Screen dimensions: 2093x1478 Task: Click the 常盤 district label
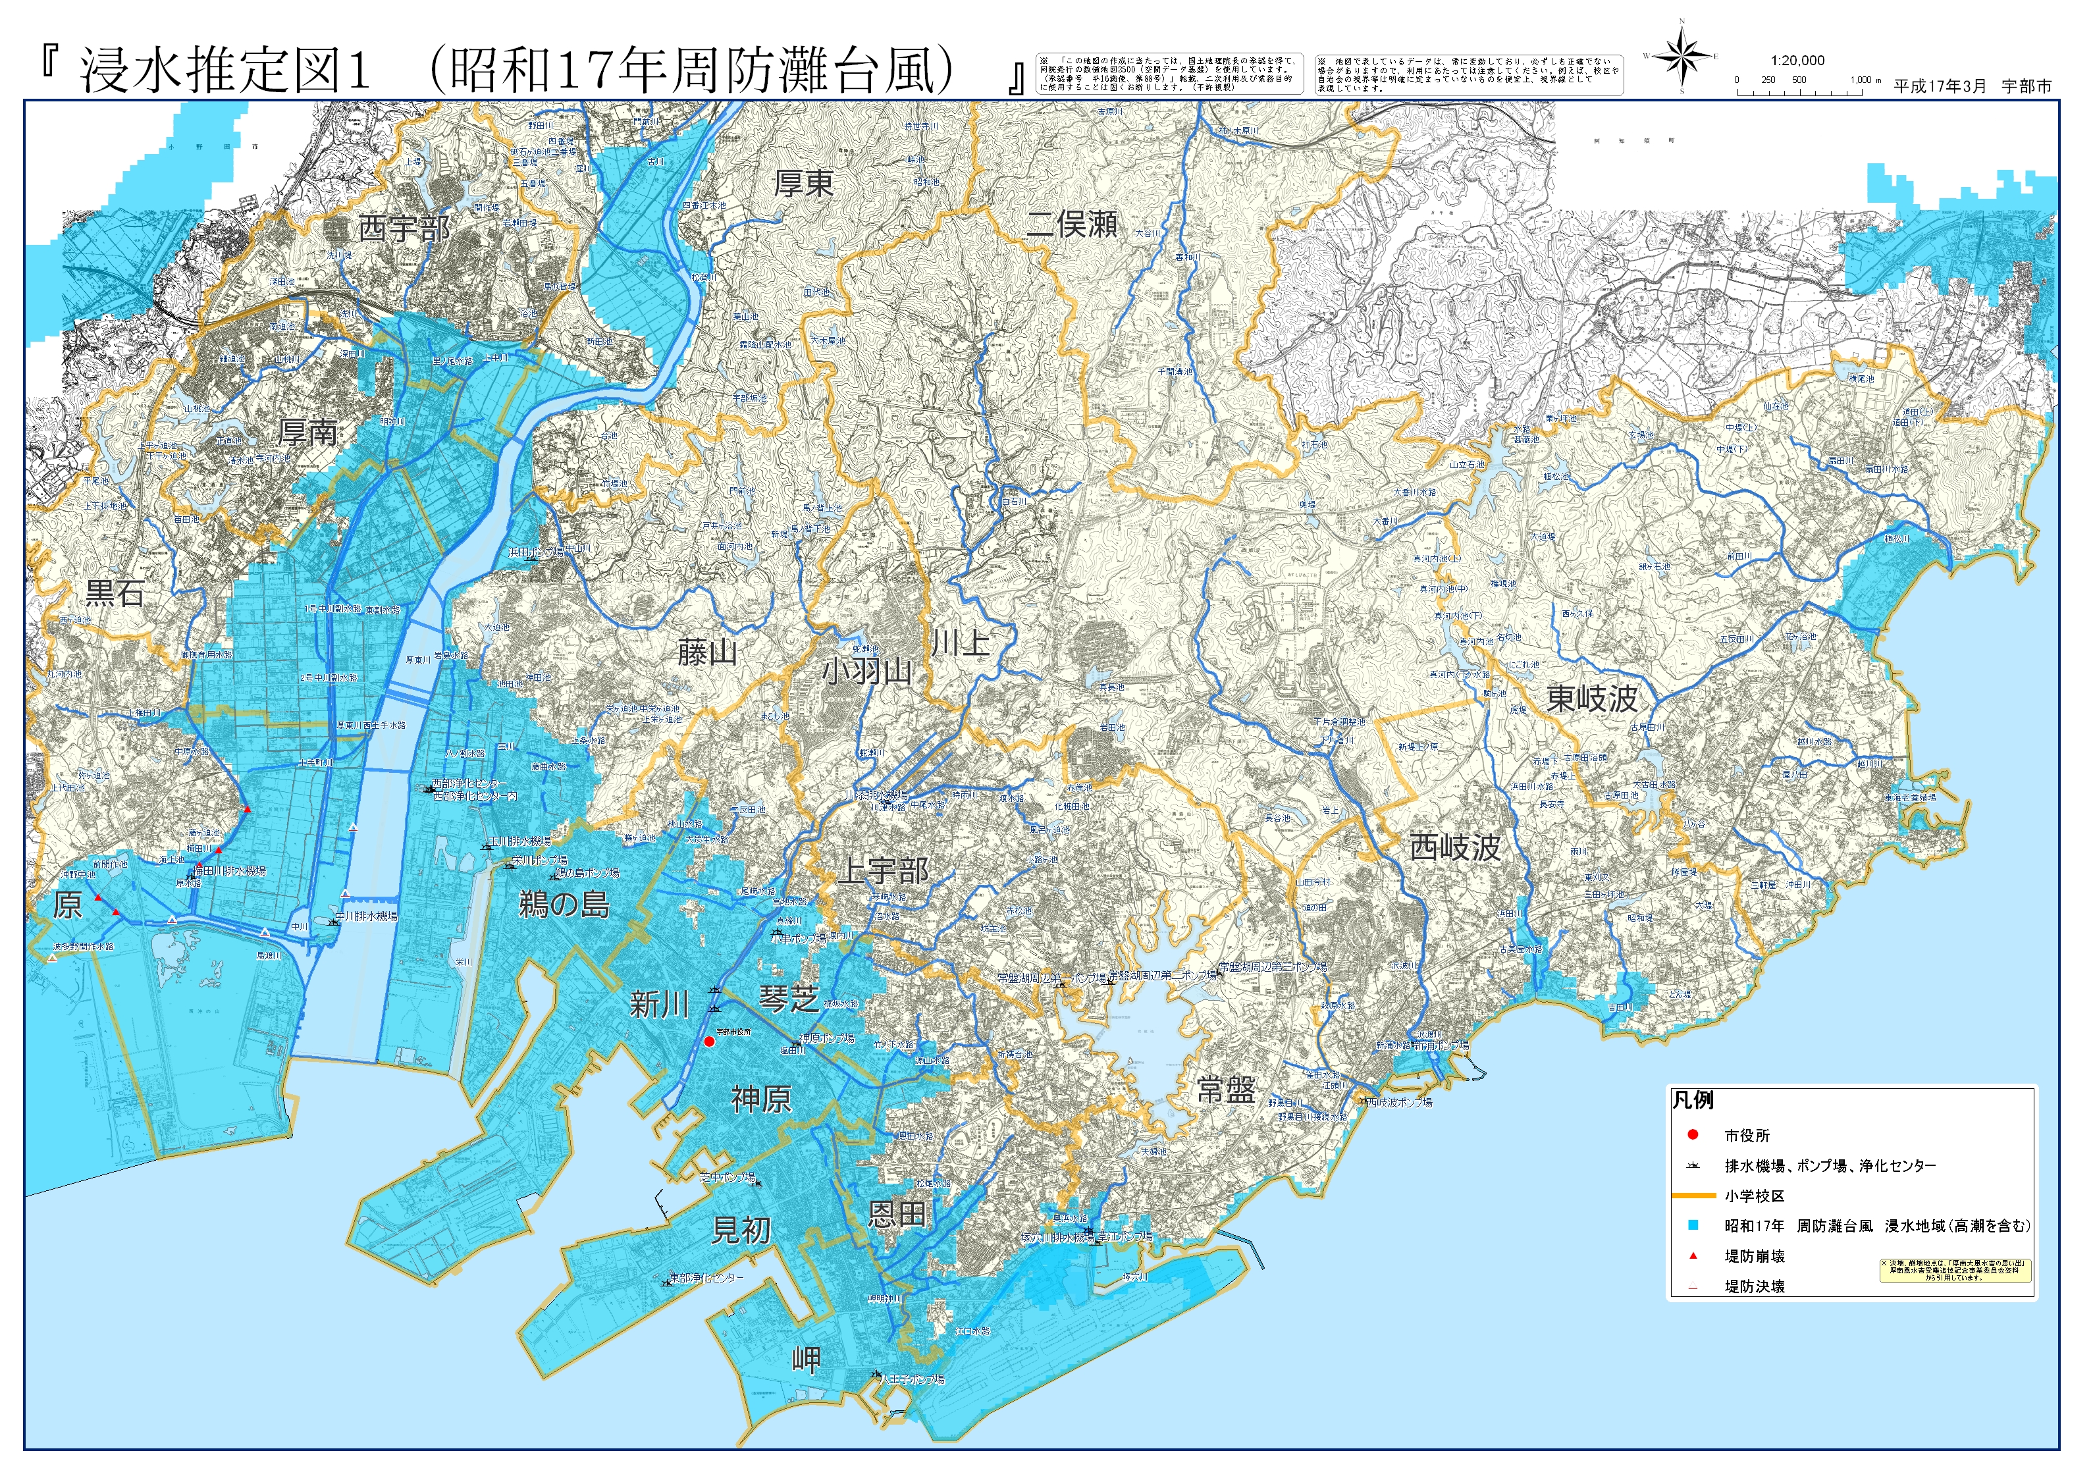coord(1226,1089)
